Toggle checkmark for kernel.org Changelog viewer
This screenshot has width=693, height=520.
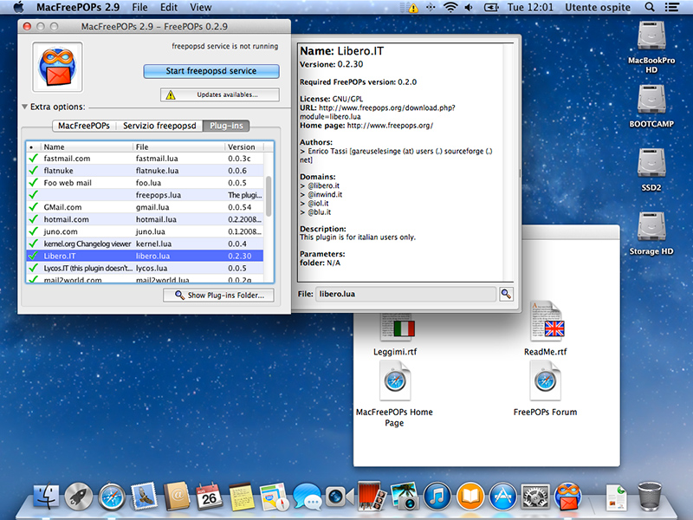tap(33, 244)
